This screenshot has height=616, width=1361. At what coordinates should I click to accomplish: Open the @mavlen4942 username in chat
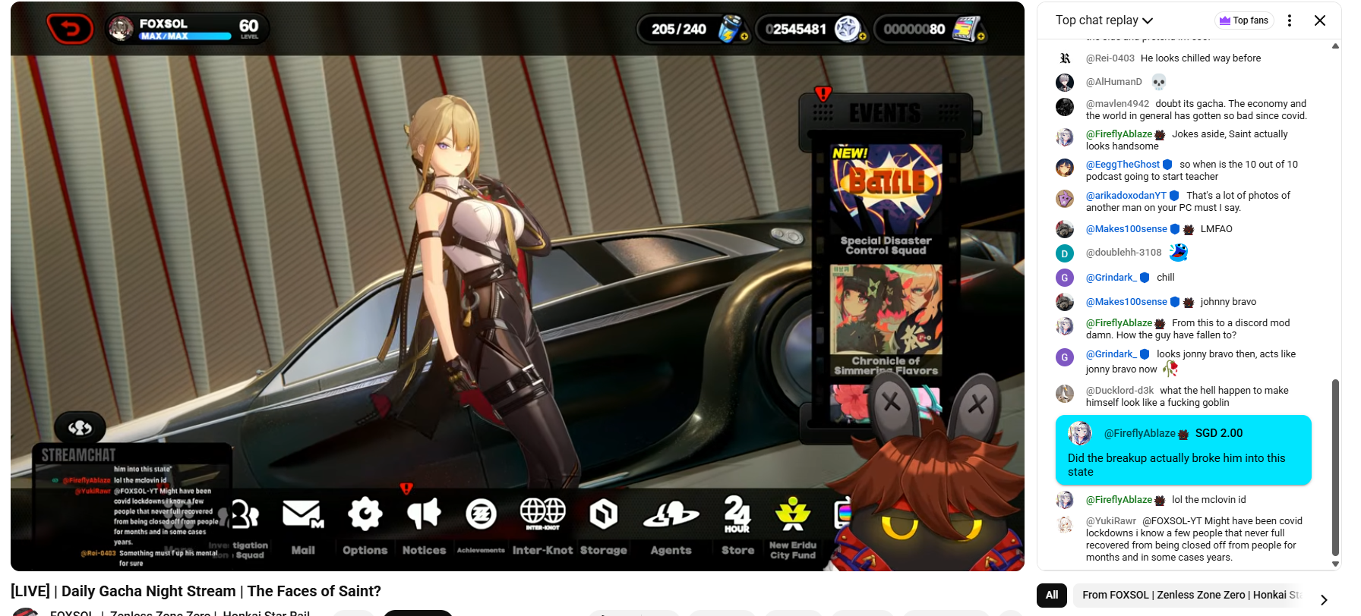[x=1118, y=104]
